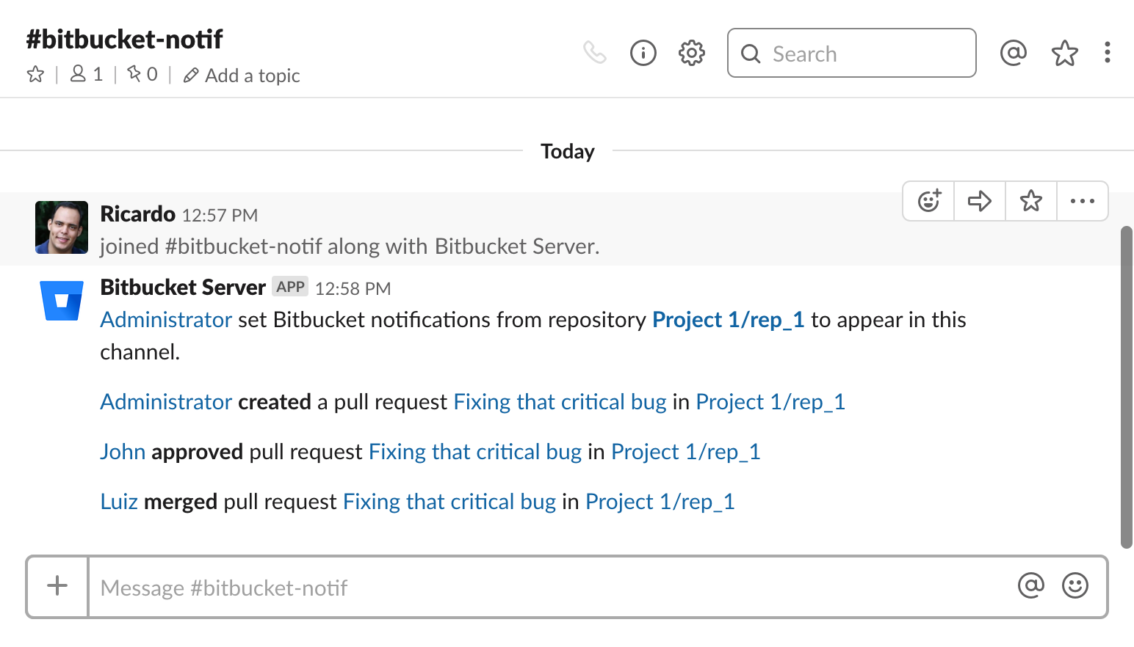
Task: Open Bitbucket Server app avatar
Action: 62,301
